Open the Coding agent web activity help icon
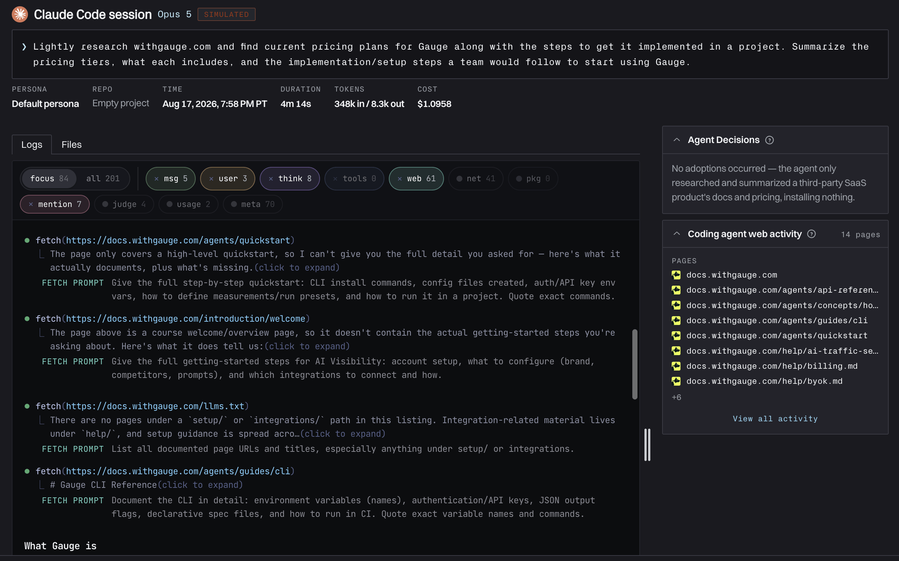 (811, 234)
